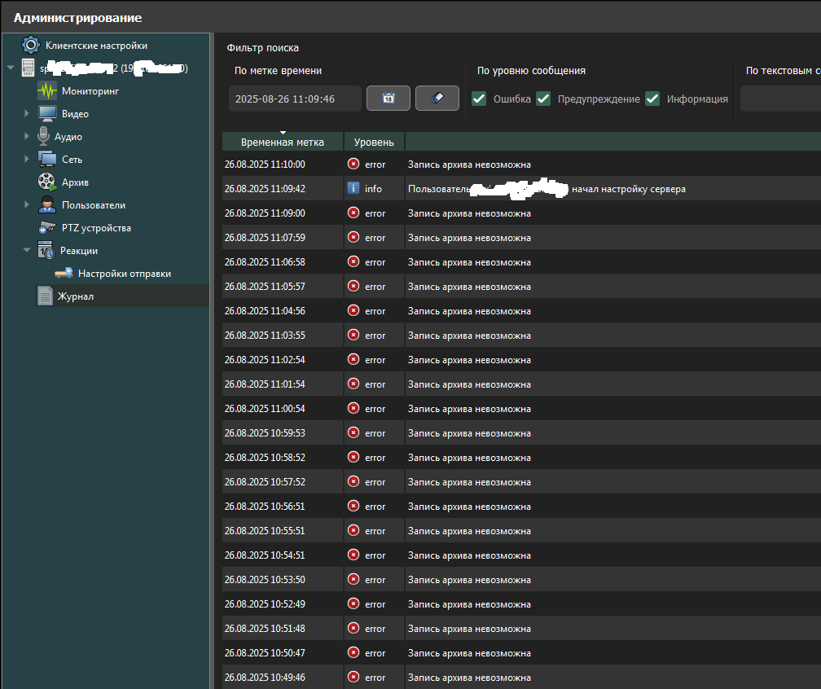Select Журнал in the sidebar
821x689 pixels.
tap(76, 296)
